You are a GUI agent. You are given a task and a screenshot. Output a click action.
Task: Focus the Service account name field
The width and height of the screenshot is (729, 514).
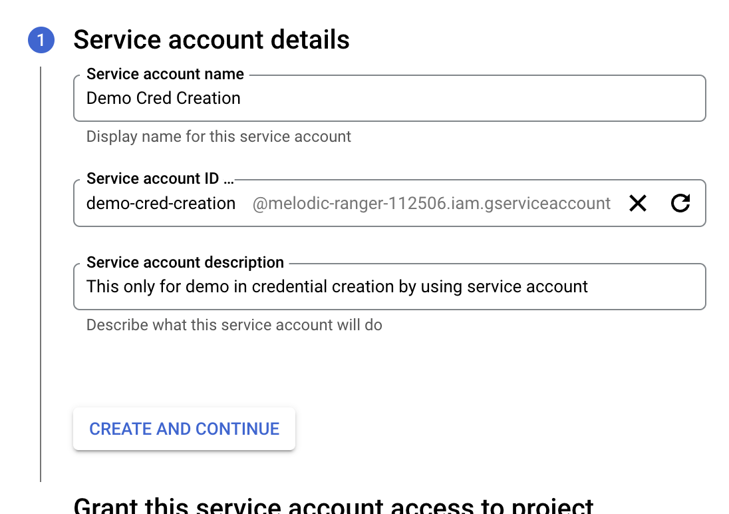tap(390, 99)
